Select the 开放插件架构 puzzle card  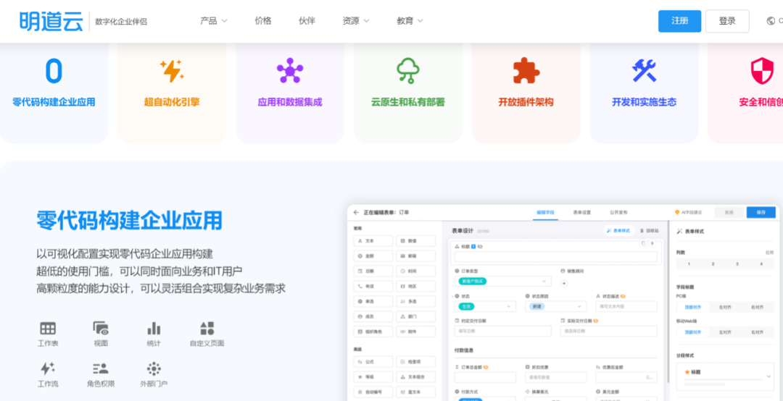pyautogui.click(x=526, y=92)
